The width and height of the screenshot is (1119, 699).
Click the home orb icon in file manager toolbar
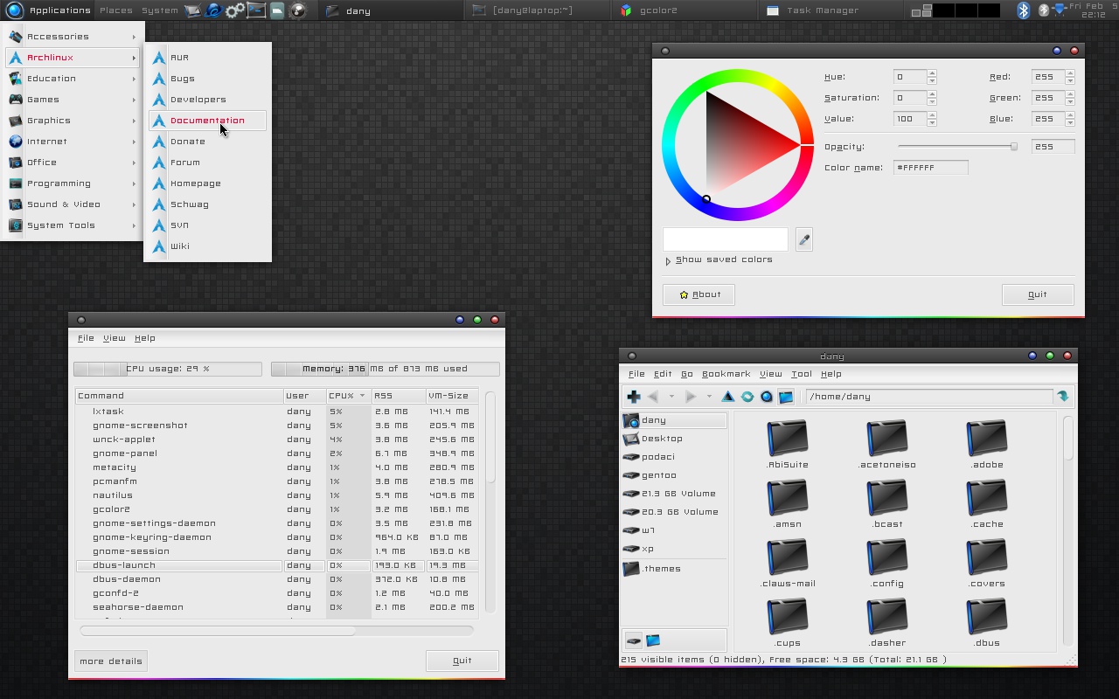pos(767,397)
